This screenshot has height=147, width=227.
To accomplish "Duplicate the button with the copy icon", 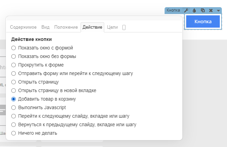I will point(203,11).
